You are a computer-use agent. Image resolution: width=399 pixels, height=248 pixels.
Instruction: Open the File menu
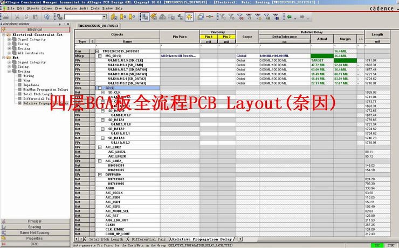pyautogui.click(x=11, y=9)
